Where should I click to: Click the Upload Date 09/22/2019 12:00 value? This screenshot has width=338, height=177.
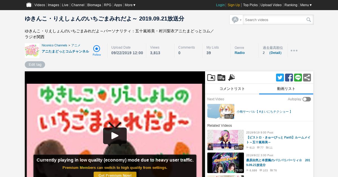[x=127, y=53]
